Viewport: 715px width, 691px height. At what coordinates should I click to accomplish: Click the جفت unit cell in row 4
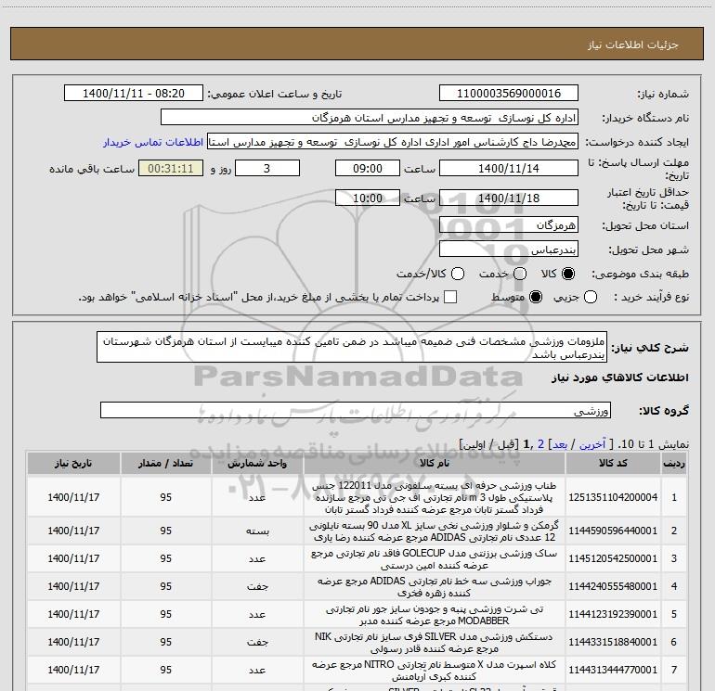tap(257, 587)
